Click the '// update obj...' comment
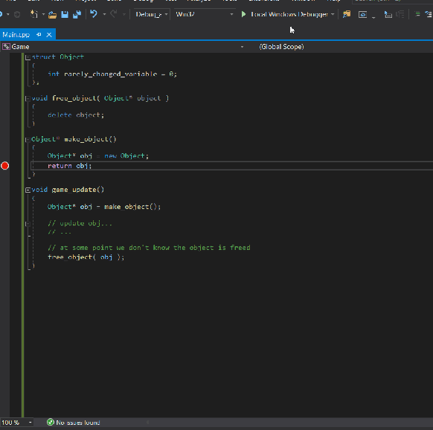433x430 pixels. tap(80, 223)
